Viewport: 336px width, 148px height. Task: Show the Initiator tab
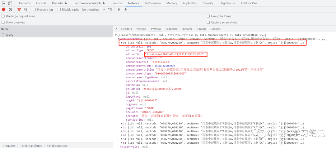(187, 29)
